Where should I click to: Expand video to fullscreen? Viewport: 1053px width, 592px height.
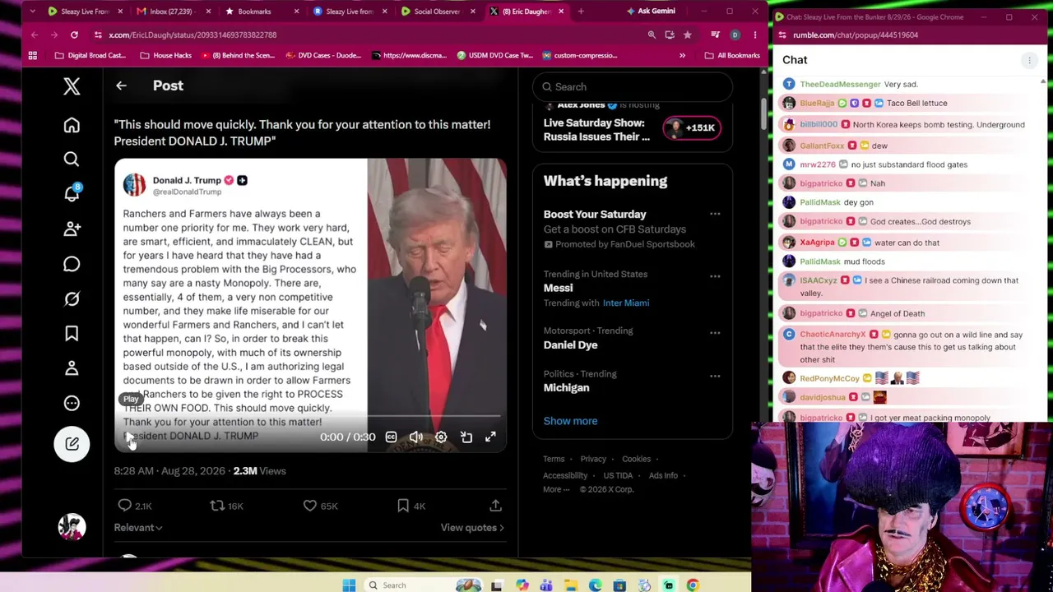(x=490, y=437)
